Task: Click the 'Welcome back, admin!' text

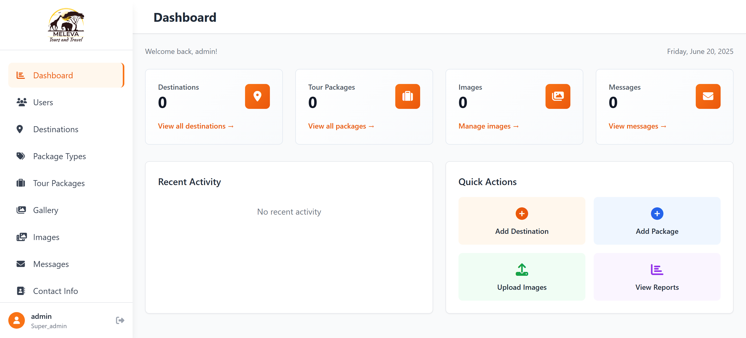Action: click(181, 51)
